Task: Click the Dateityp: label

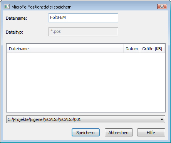Action: (x=15, y=32)
